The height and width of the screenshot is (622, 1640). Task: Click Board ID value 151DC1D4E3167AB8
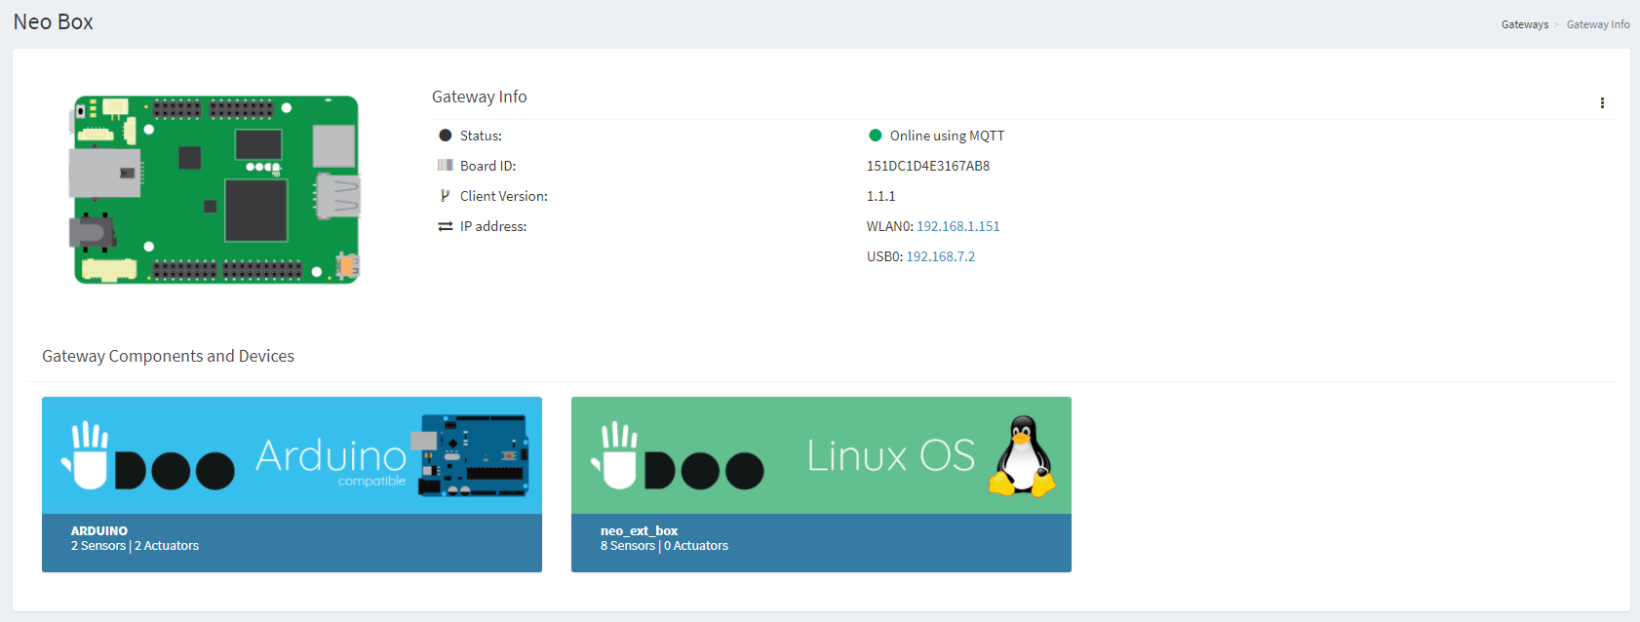coord(928,166)
